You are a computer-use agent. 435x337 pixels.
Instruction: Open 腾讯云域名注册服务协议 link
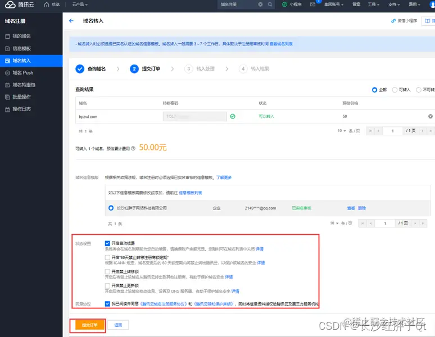(164, 304)
